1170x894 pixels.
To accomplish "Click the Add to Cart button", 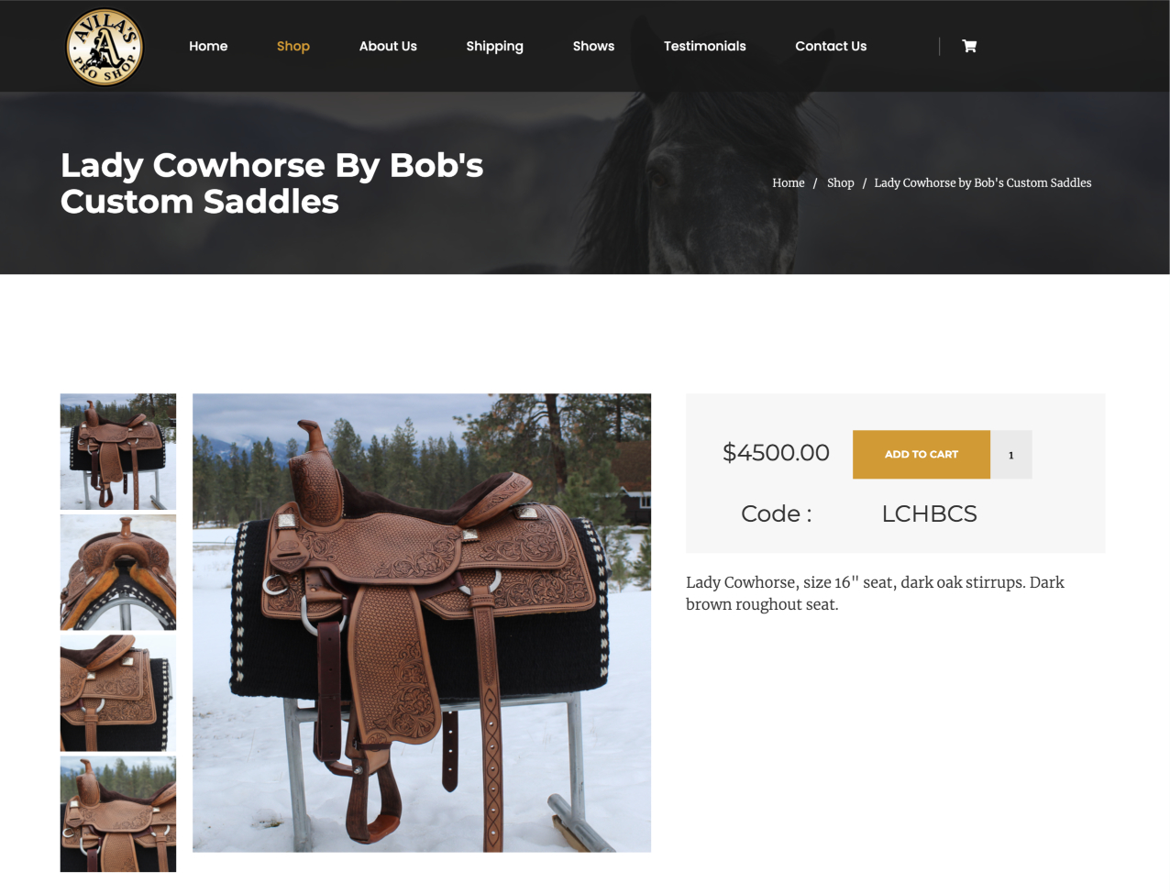I will [922, 455].
